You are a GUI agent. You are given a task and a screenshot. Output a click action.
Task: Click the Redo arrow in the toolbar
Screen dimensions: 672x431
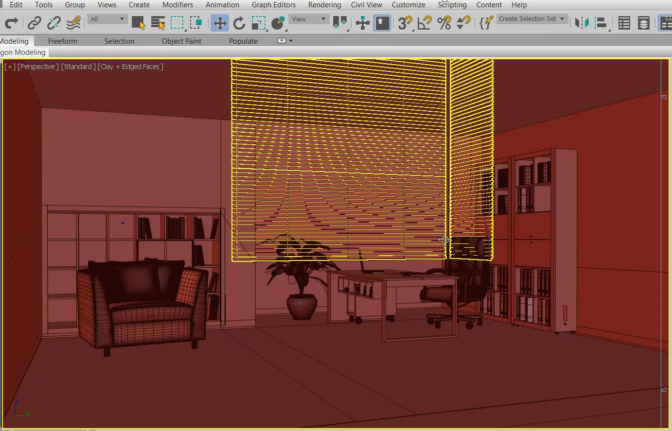tap(11, 23)
